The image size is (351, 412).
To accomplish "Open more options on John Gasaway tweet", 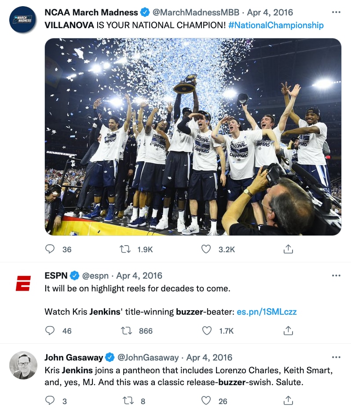I will 336,357.
